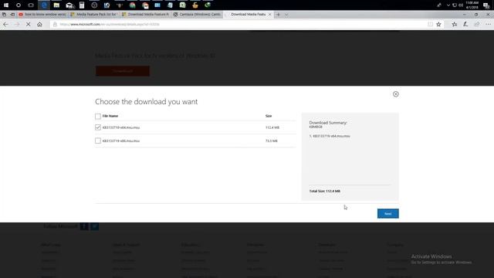The height and width of the screenshot is (278, 494).
Task: Open Task View in the taskbar
Action: coord(31,5)
